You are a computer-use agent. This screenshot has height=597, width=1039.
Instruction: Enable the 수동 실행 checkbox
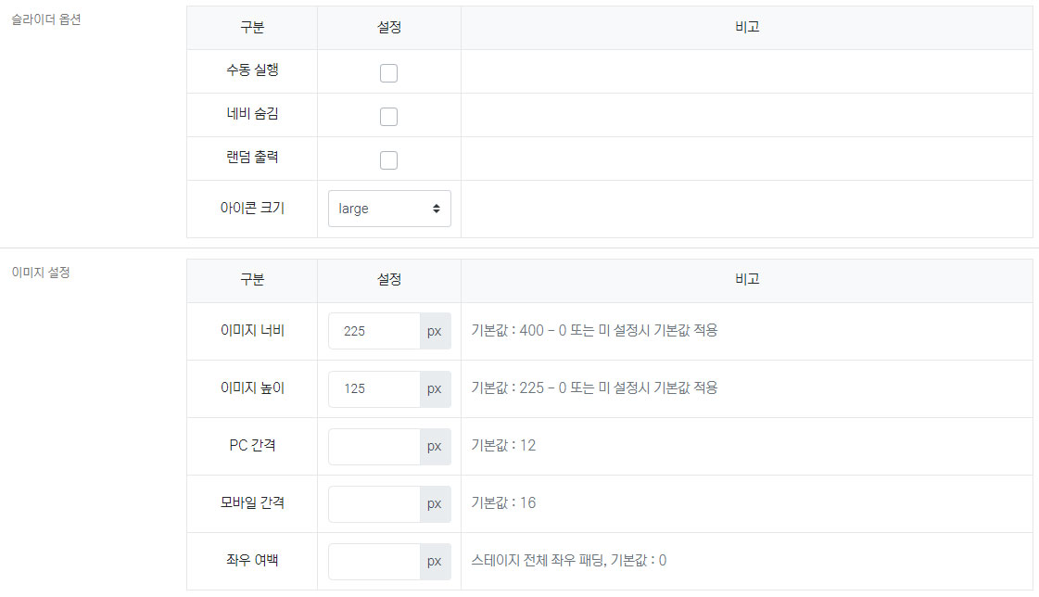click(389, 73)
